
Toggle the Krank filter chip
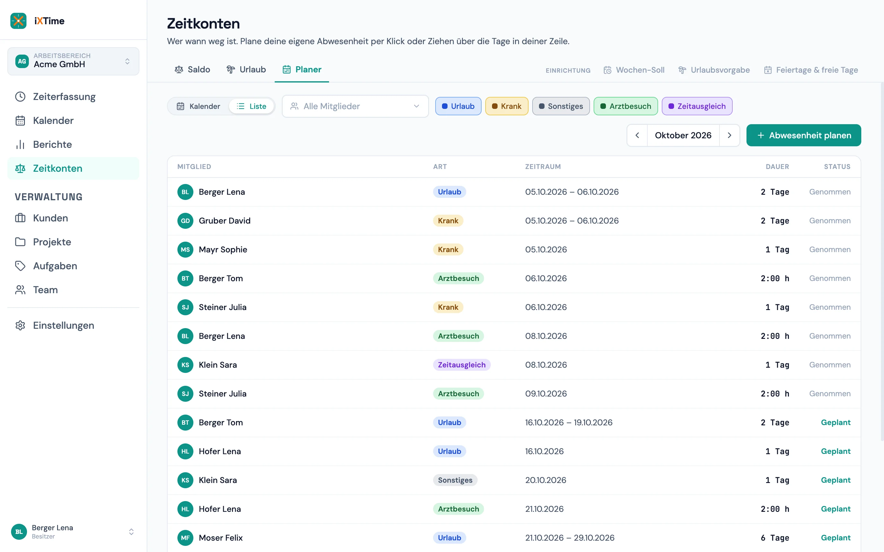click(x=507, y=106)
